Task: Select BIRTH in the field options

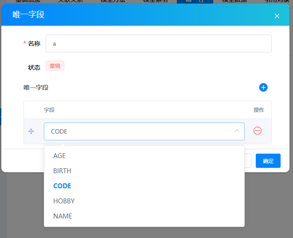Action: pos(62,171)
